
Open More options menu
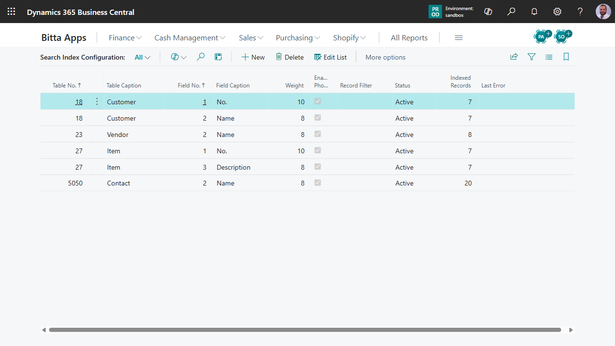tap(385, 57)
